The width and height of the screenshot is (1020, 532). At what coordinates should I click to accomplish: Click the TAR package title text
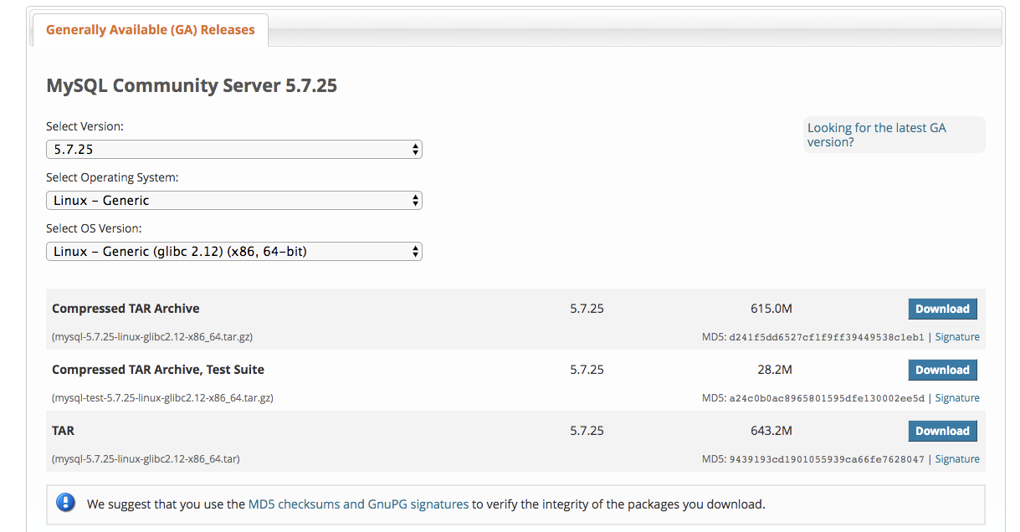click(x=63, y=431)
